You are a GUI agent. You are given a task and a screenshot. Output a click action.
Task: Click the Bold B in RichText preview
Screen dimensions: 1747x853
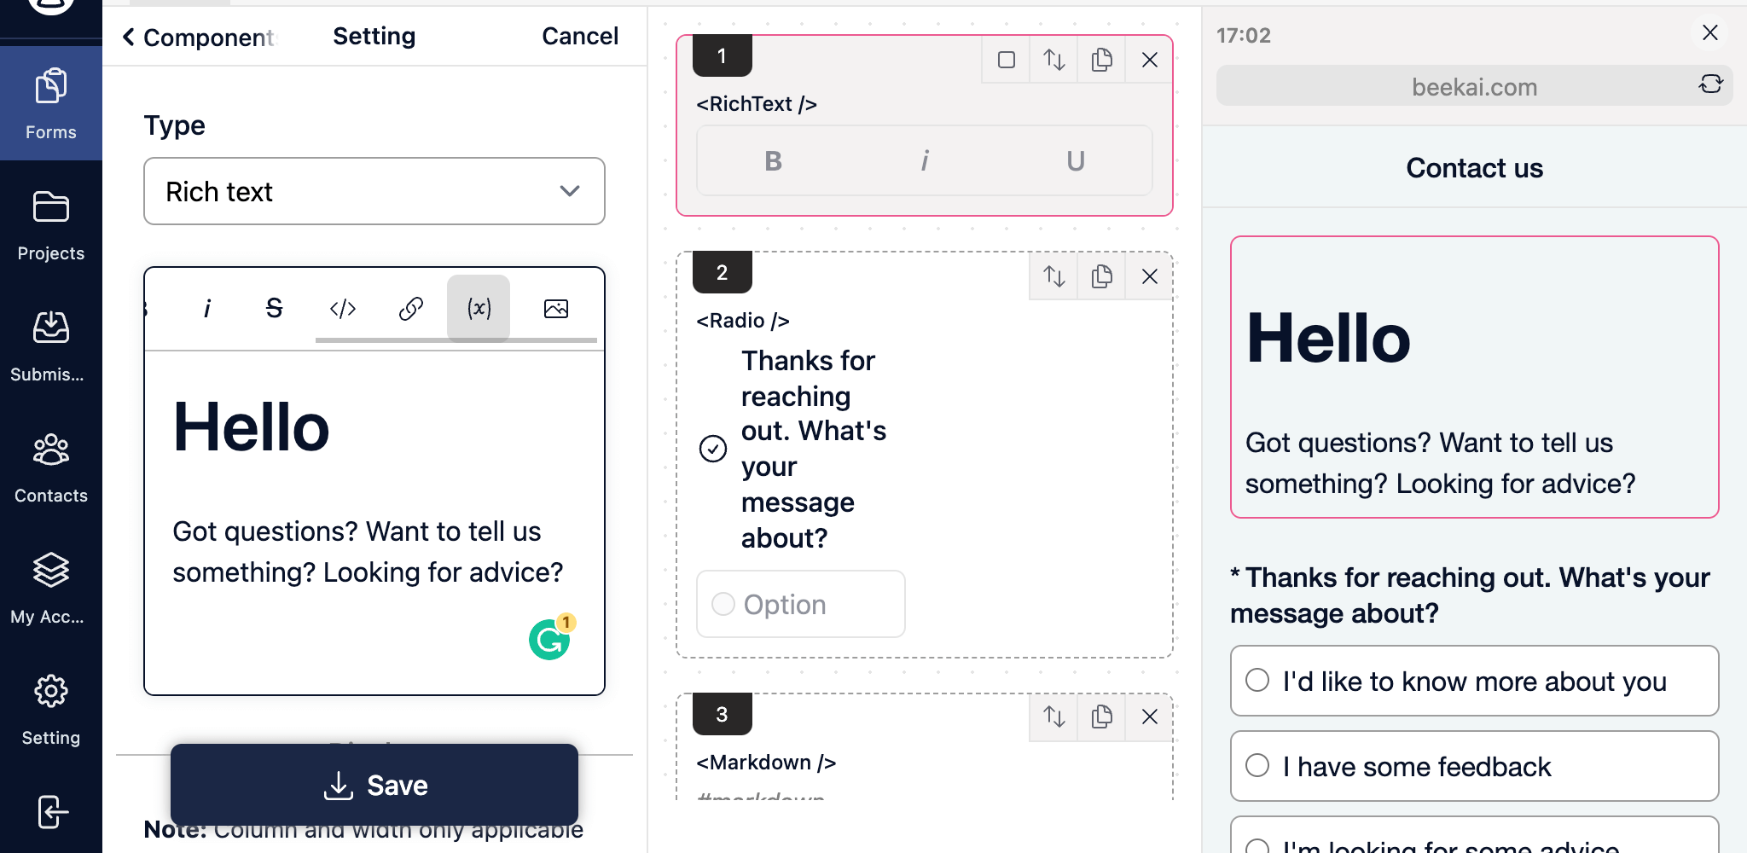tap(773, 161)
